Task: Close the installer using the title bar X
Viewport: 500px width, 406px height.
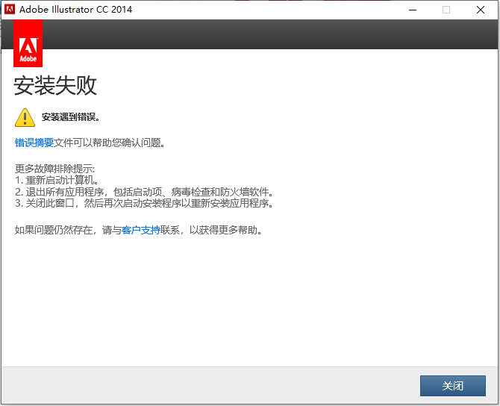Action: click(481, 10)
